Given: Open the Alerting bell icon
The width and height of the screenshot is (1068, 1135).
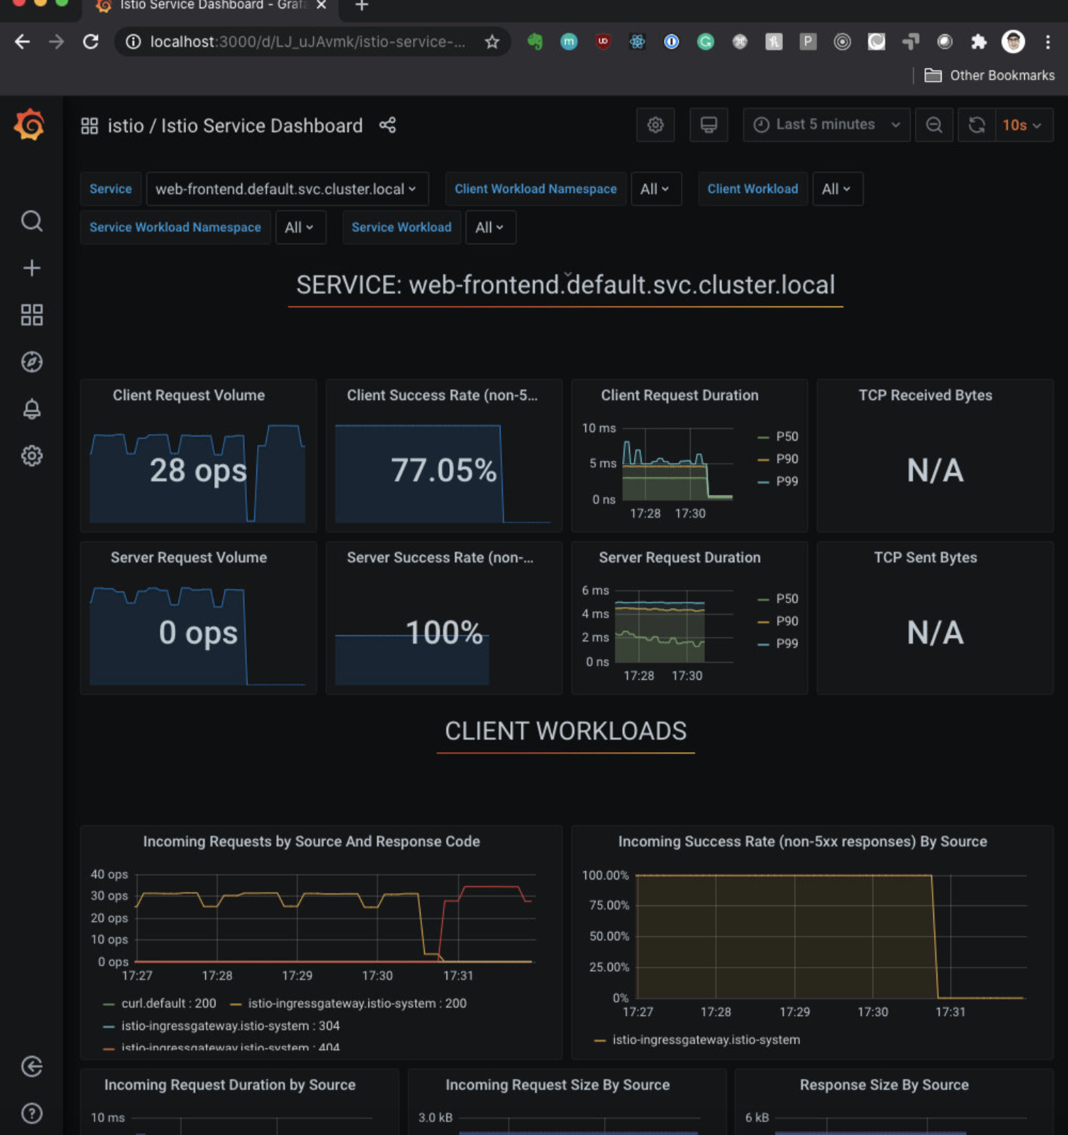Looking at the screenshot, I should coord(31,409).
